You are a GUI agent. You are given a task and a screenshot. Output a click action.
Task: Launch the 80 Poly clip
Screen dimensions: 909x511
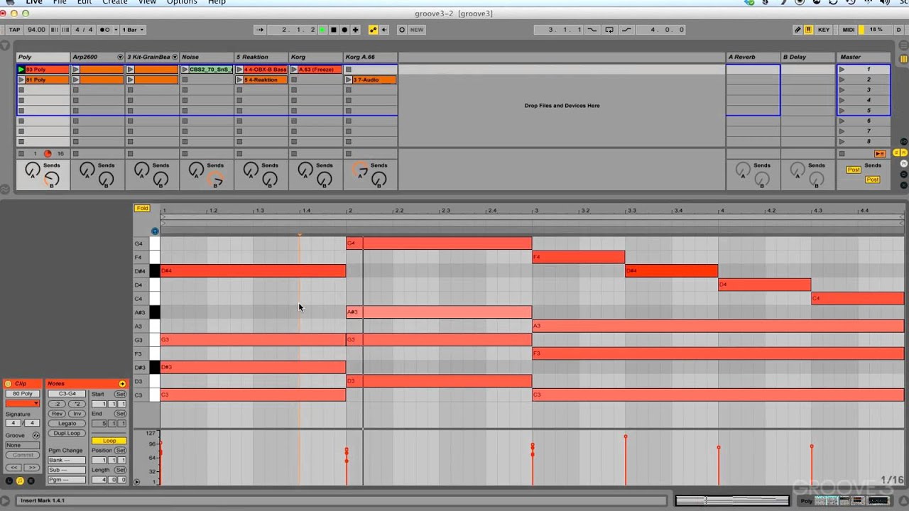click(x=21, y=70)
